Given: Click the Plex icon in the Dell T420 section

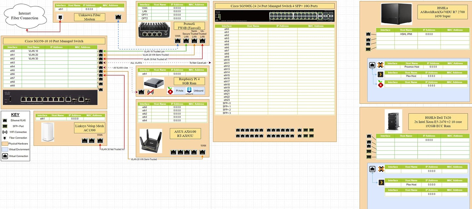Looking at the screenshot, I should coord(381,183).
